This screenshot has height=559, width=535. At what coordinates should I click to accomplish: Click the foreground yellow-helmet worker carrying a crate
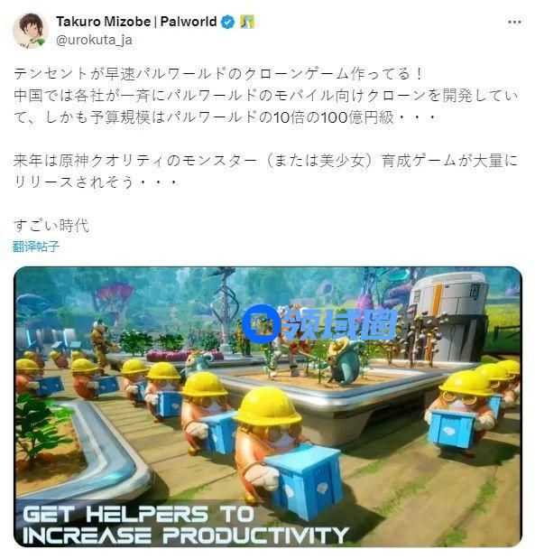coord(285,451)
